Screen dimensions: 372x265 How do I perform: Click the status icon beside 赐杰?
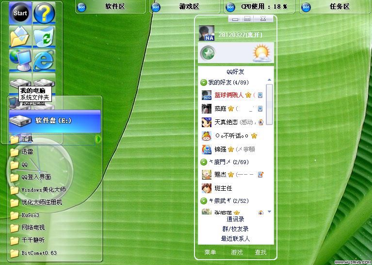tap(260, 175)
